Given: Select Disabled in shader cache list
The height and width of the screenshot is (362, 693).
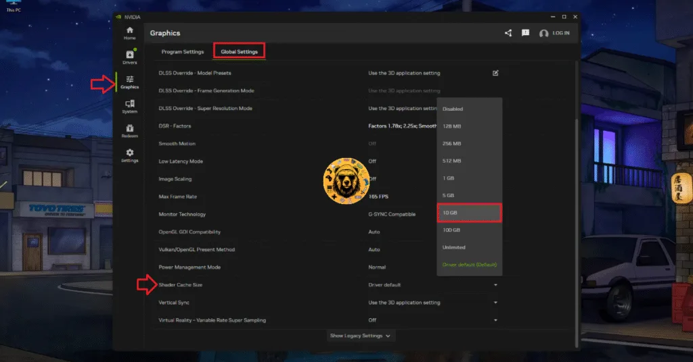Looking at the screenshot, I should [x=470, y=109].
